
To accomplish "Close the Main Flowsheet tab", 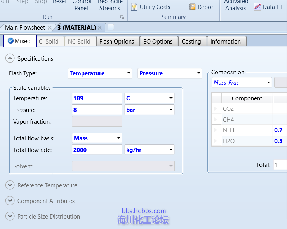I will (x=49, y=28).
